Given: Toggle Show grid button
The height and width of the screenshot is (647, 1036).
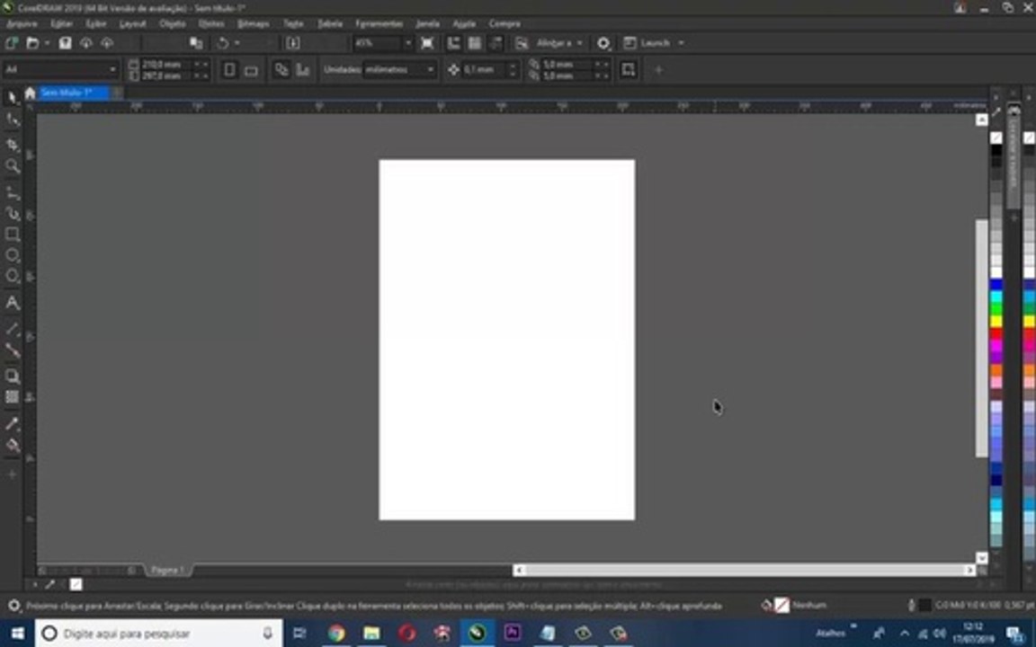Looking at the screenshot, I should [x=475, y=43].
